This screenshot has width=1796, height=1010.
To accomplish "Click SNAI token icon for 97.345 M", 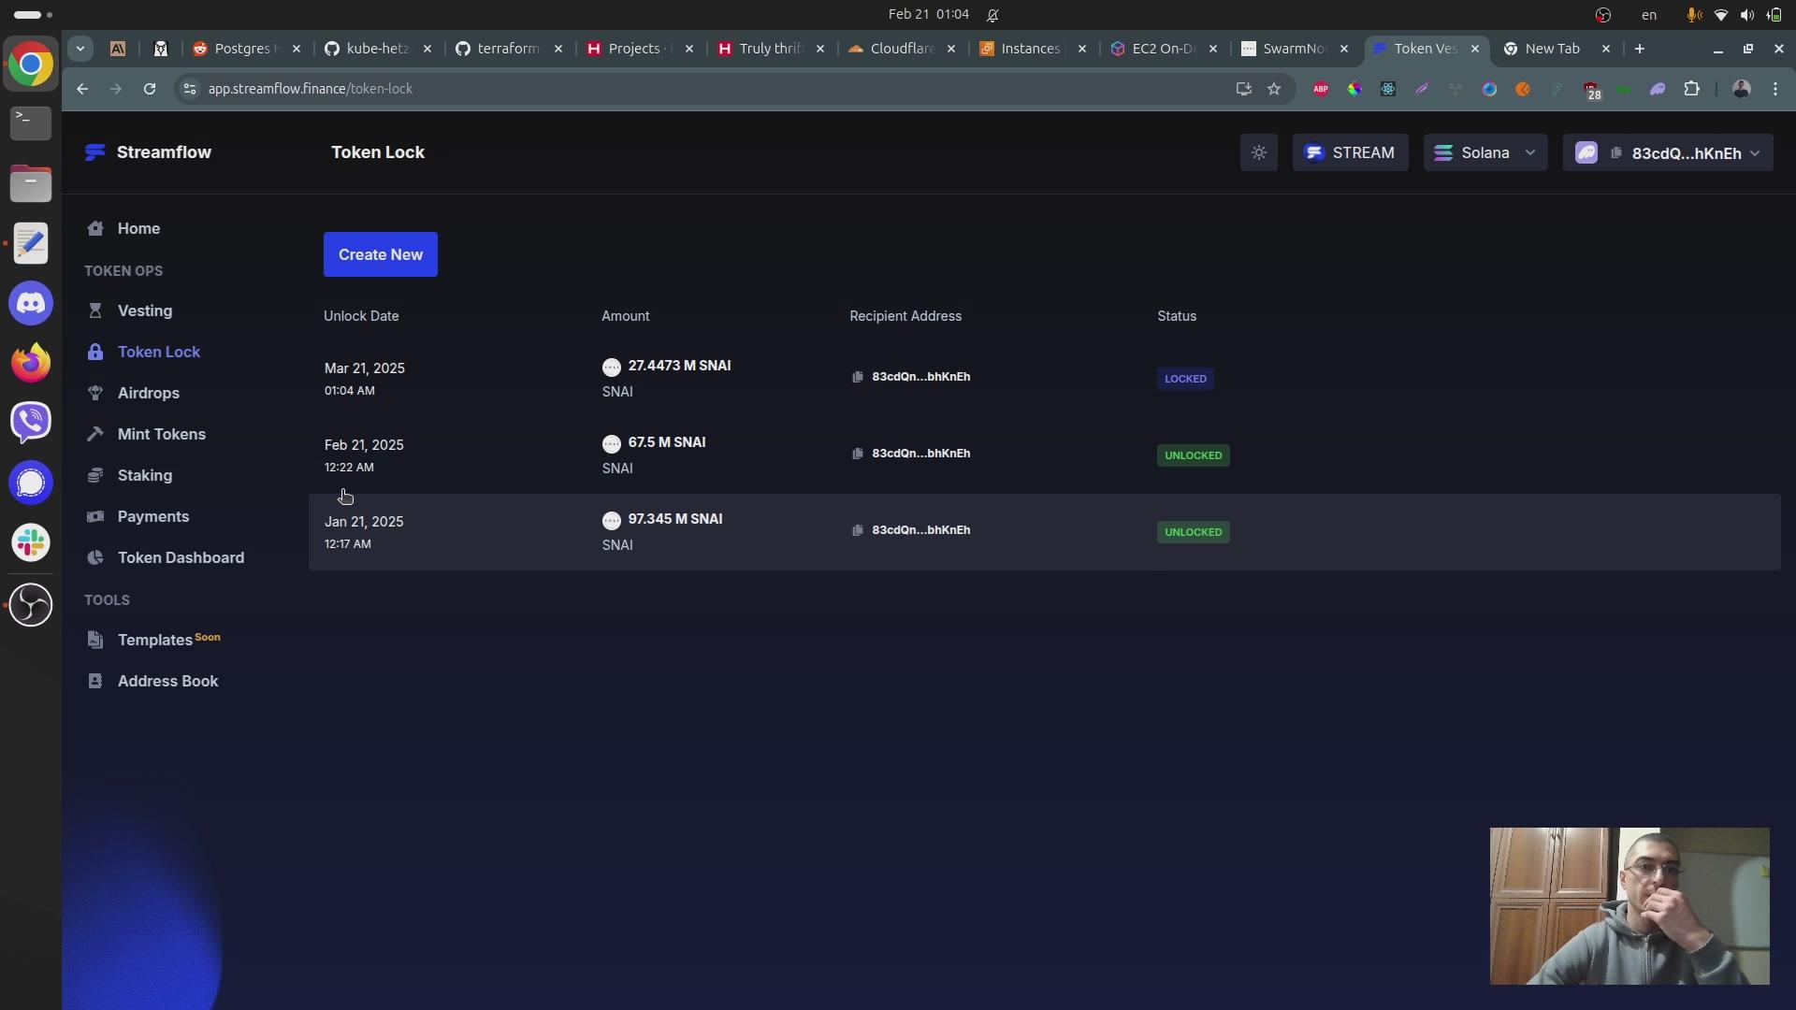I will [x=612, y=520].
